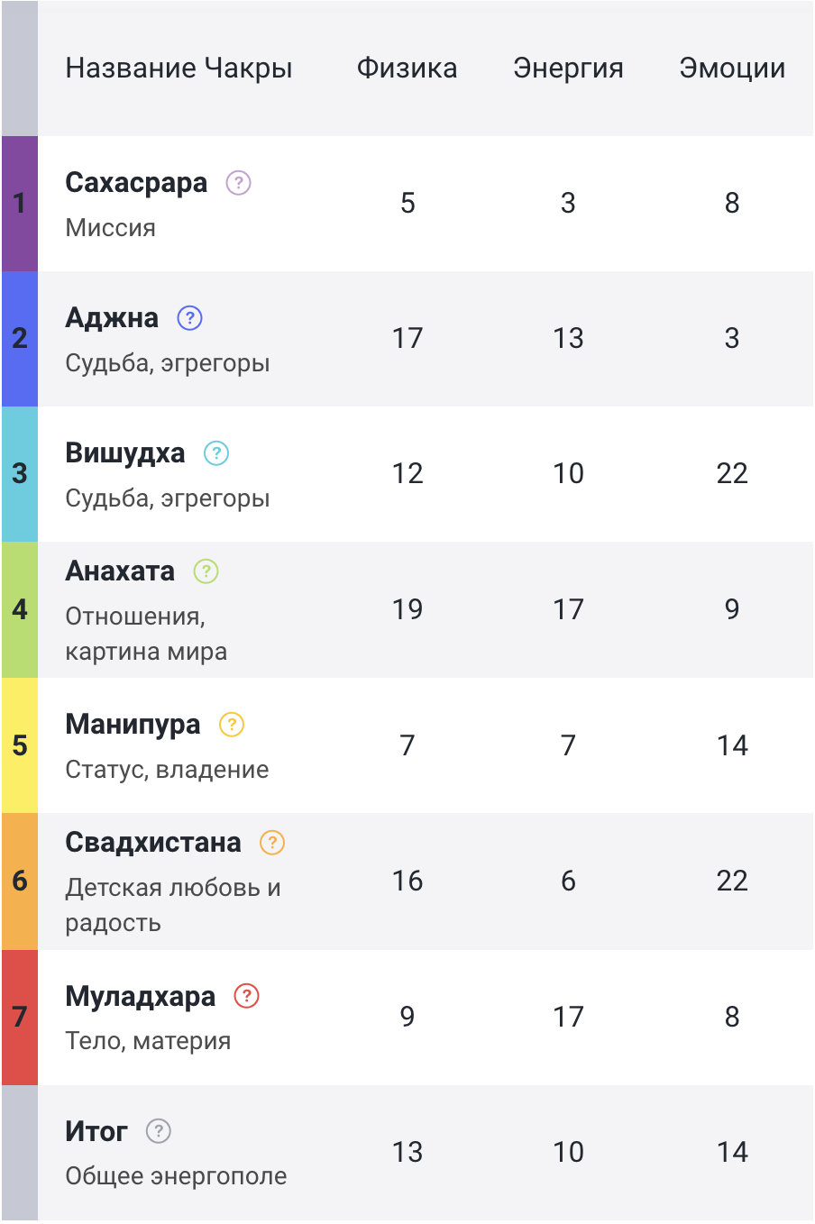Click the help icon next to Манипура
The image size is (815, 1224).
[232, 725]
